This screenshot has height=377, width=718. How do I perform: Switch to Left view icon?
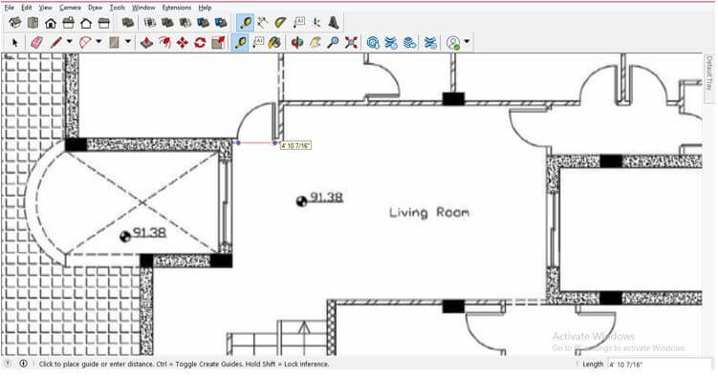[x=104, y=22]
